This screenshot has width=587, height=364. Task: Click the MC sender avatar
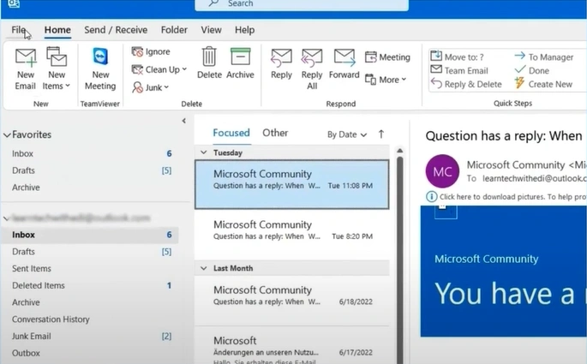pos(442,171)
